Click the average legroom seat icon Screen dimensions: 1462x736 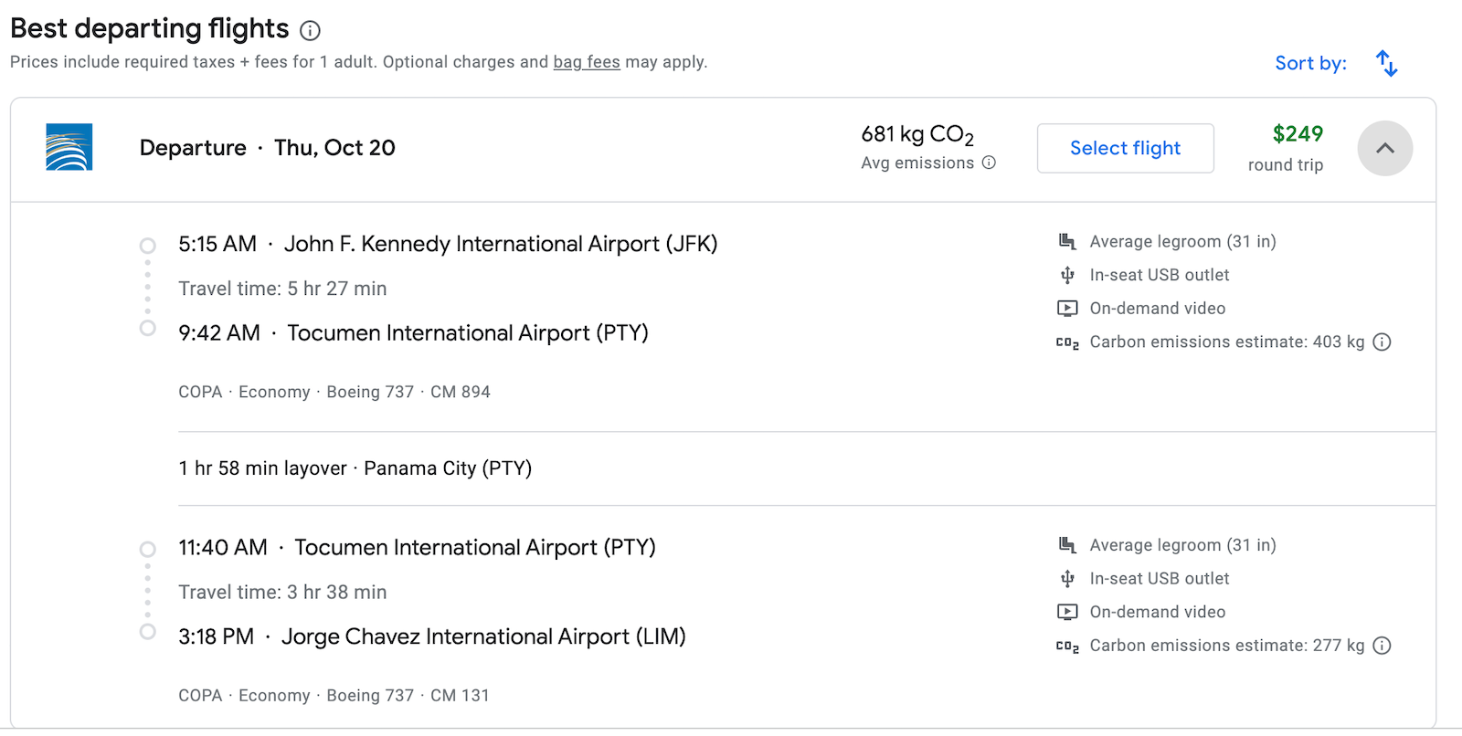coord(1066,240)
